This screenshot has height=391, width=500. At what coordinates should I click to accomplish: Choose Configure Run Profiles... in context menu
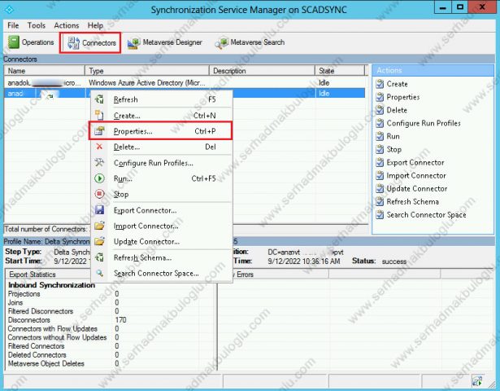(x=161, y=163)
